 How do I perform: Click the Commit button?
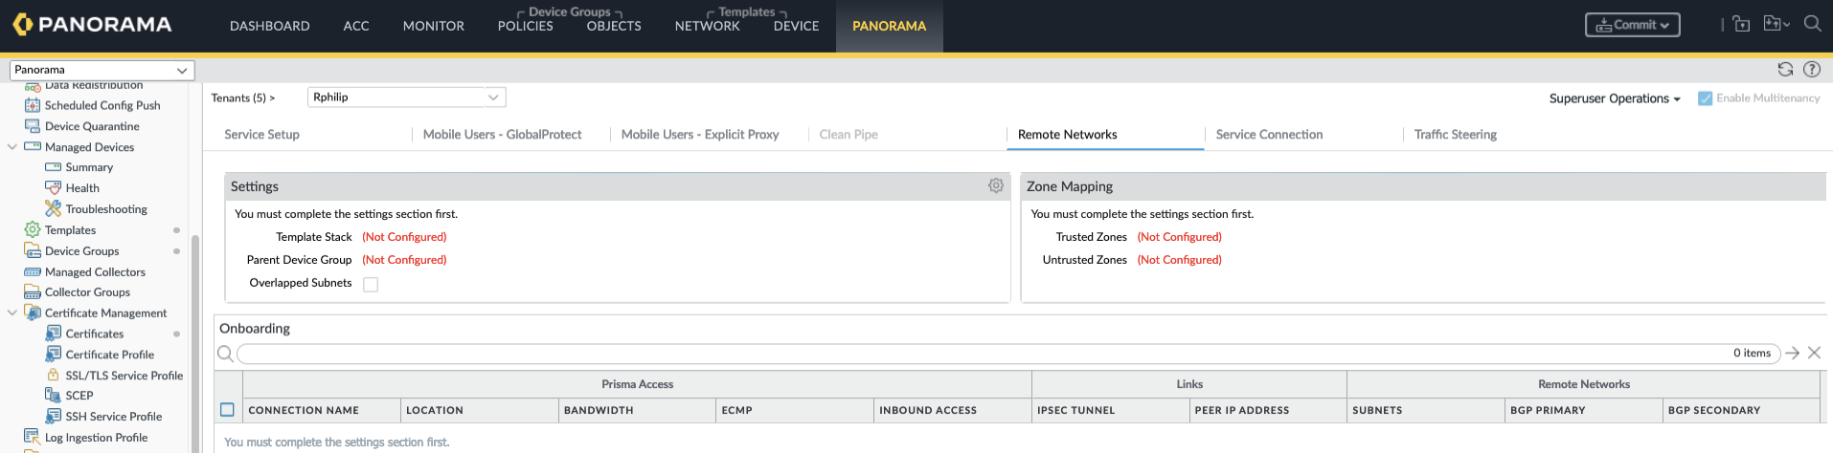pyautogui.click(x=1632, y=25)
